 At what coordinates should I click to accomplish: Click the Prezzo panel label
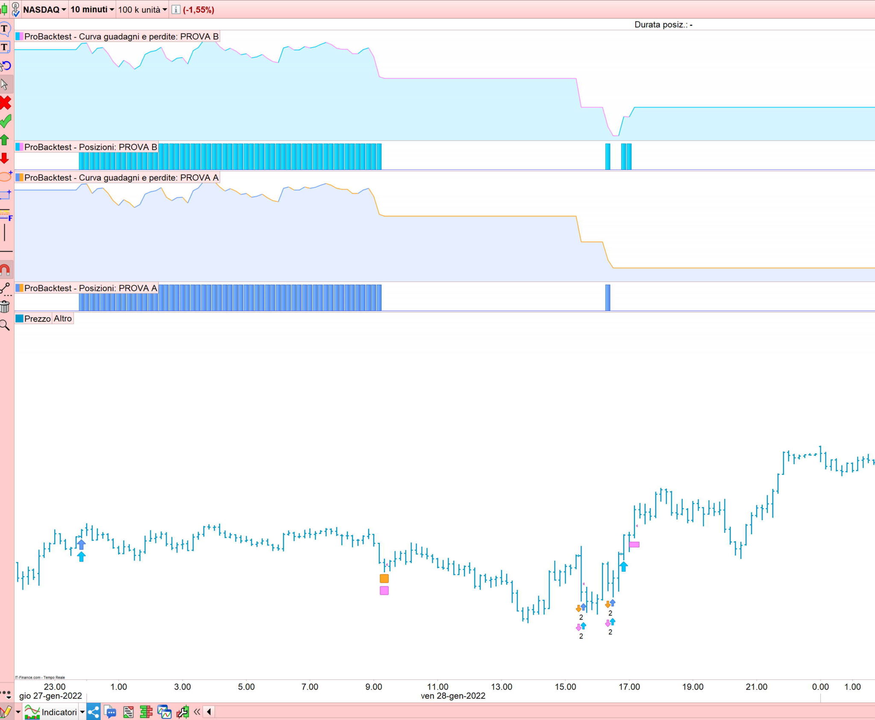click(x=37, y=319)
